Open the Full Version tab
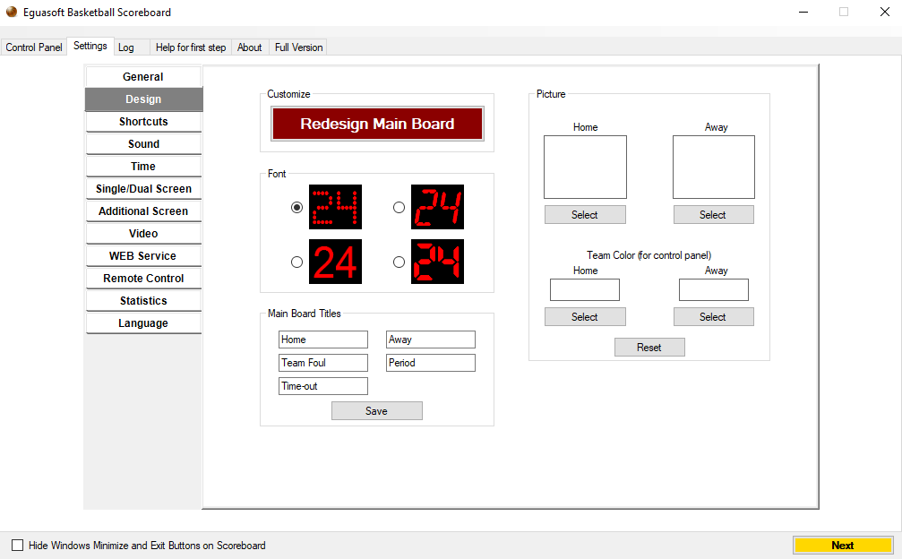Viewport: 902px width, 559px height. 298,47
